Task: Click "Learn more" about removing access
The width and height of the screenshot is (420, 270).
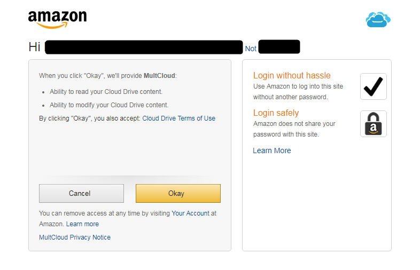Action: click(x=82, y=224)
